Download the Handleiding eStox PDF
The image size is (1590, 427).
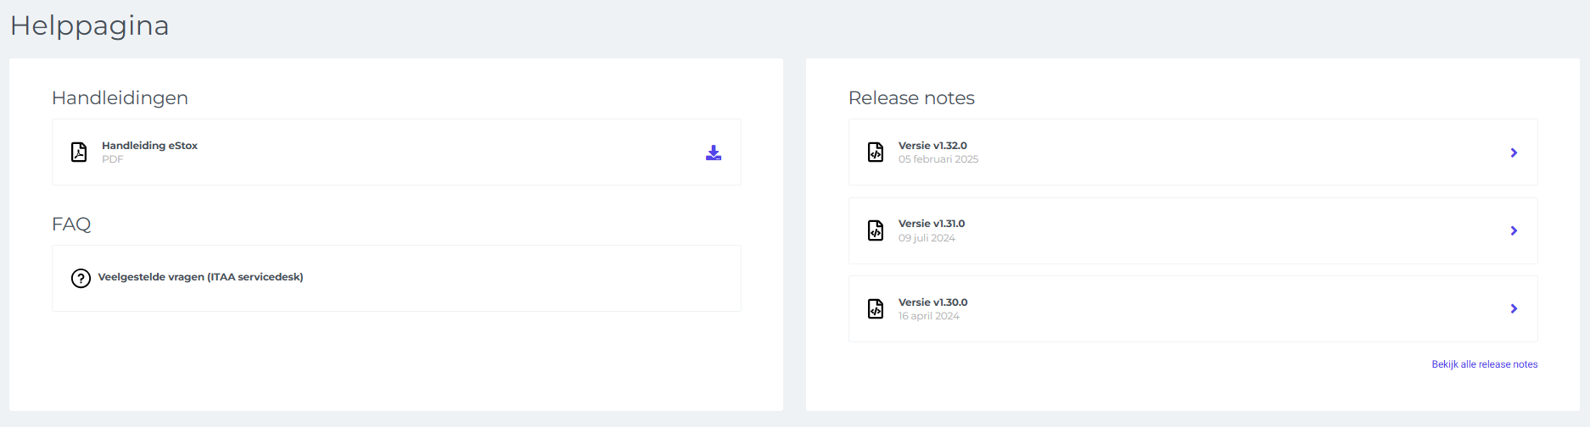click(x=714, y=152)
